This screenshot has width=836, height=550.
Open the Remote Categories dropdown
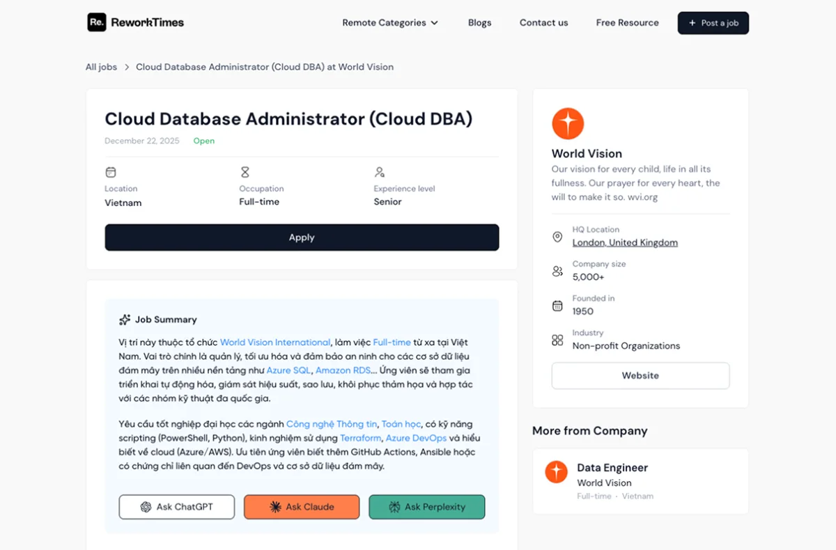[x=390, y=23]
